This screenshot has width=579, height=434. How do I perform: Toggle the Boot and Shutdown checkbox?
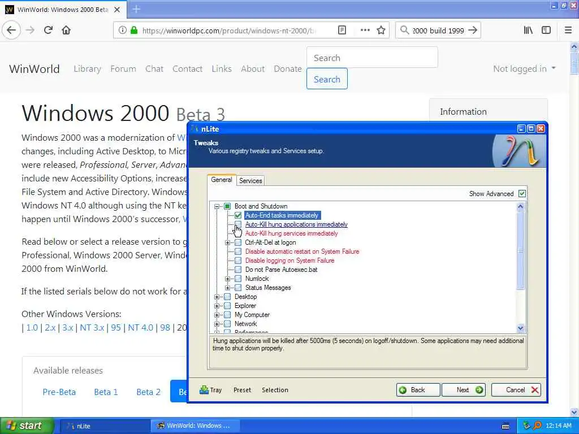click(x=227, y=206)
